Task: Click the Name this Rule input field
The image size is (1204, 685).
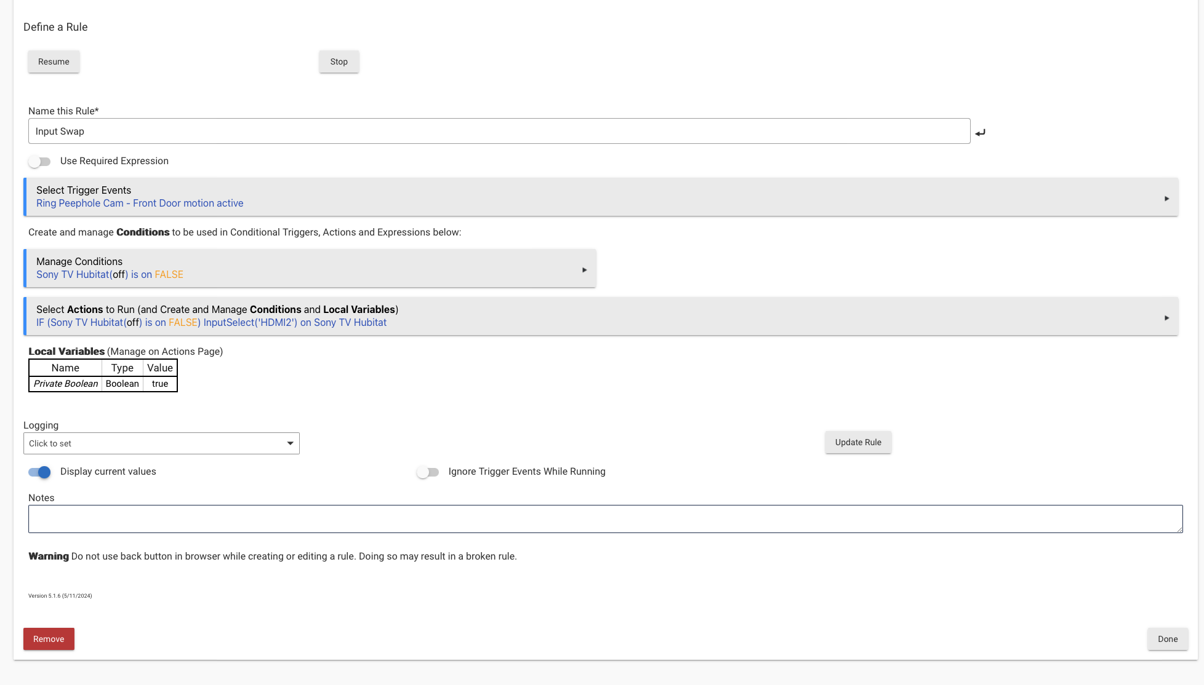Action: pos(499,131)
